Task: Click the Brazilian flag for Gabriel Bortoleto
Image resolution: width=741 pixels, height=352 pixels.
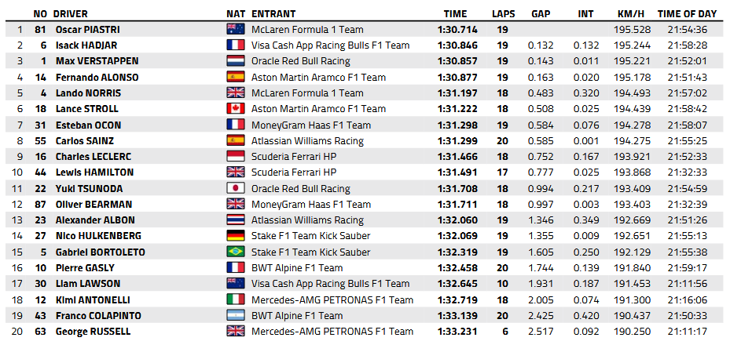Action: (236, 252)
